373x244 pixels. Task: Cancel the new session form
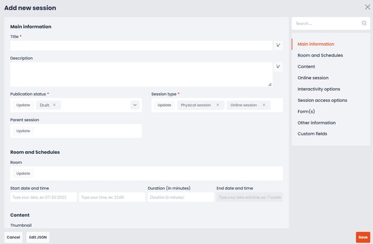[x=13, y=237]
